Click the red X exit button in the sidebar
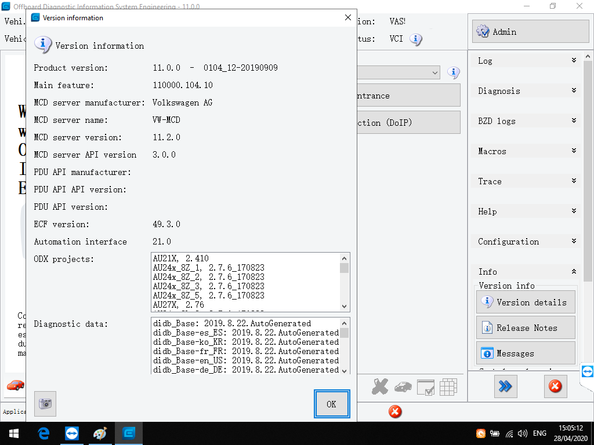 555,386
